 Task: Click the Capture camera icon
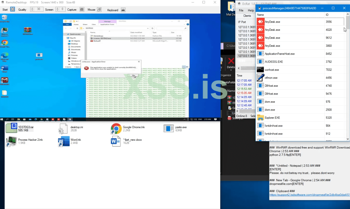click(x=82, y=10)
